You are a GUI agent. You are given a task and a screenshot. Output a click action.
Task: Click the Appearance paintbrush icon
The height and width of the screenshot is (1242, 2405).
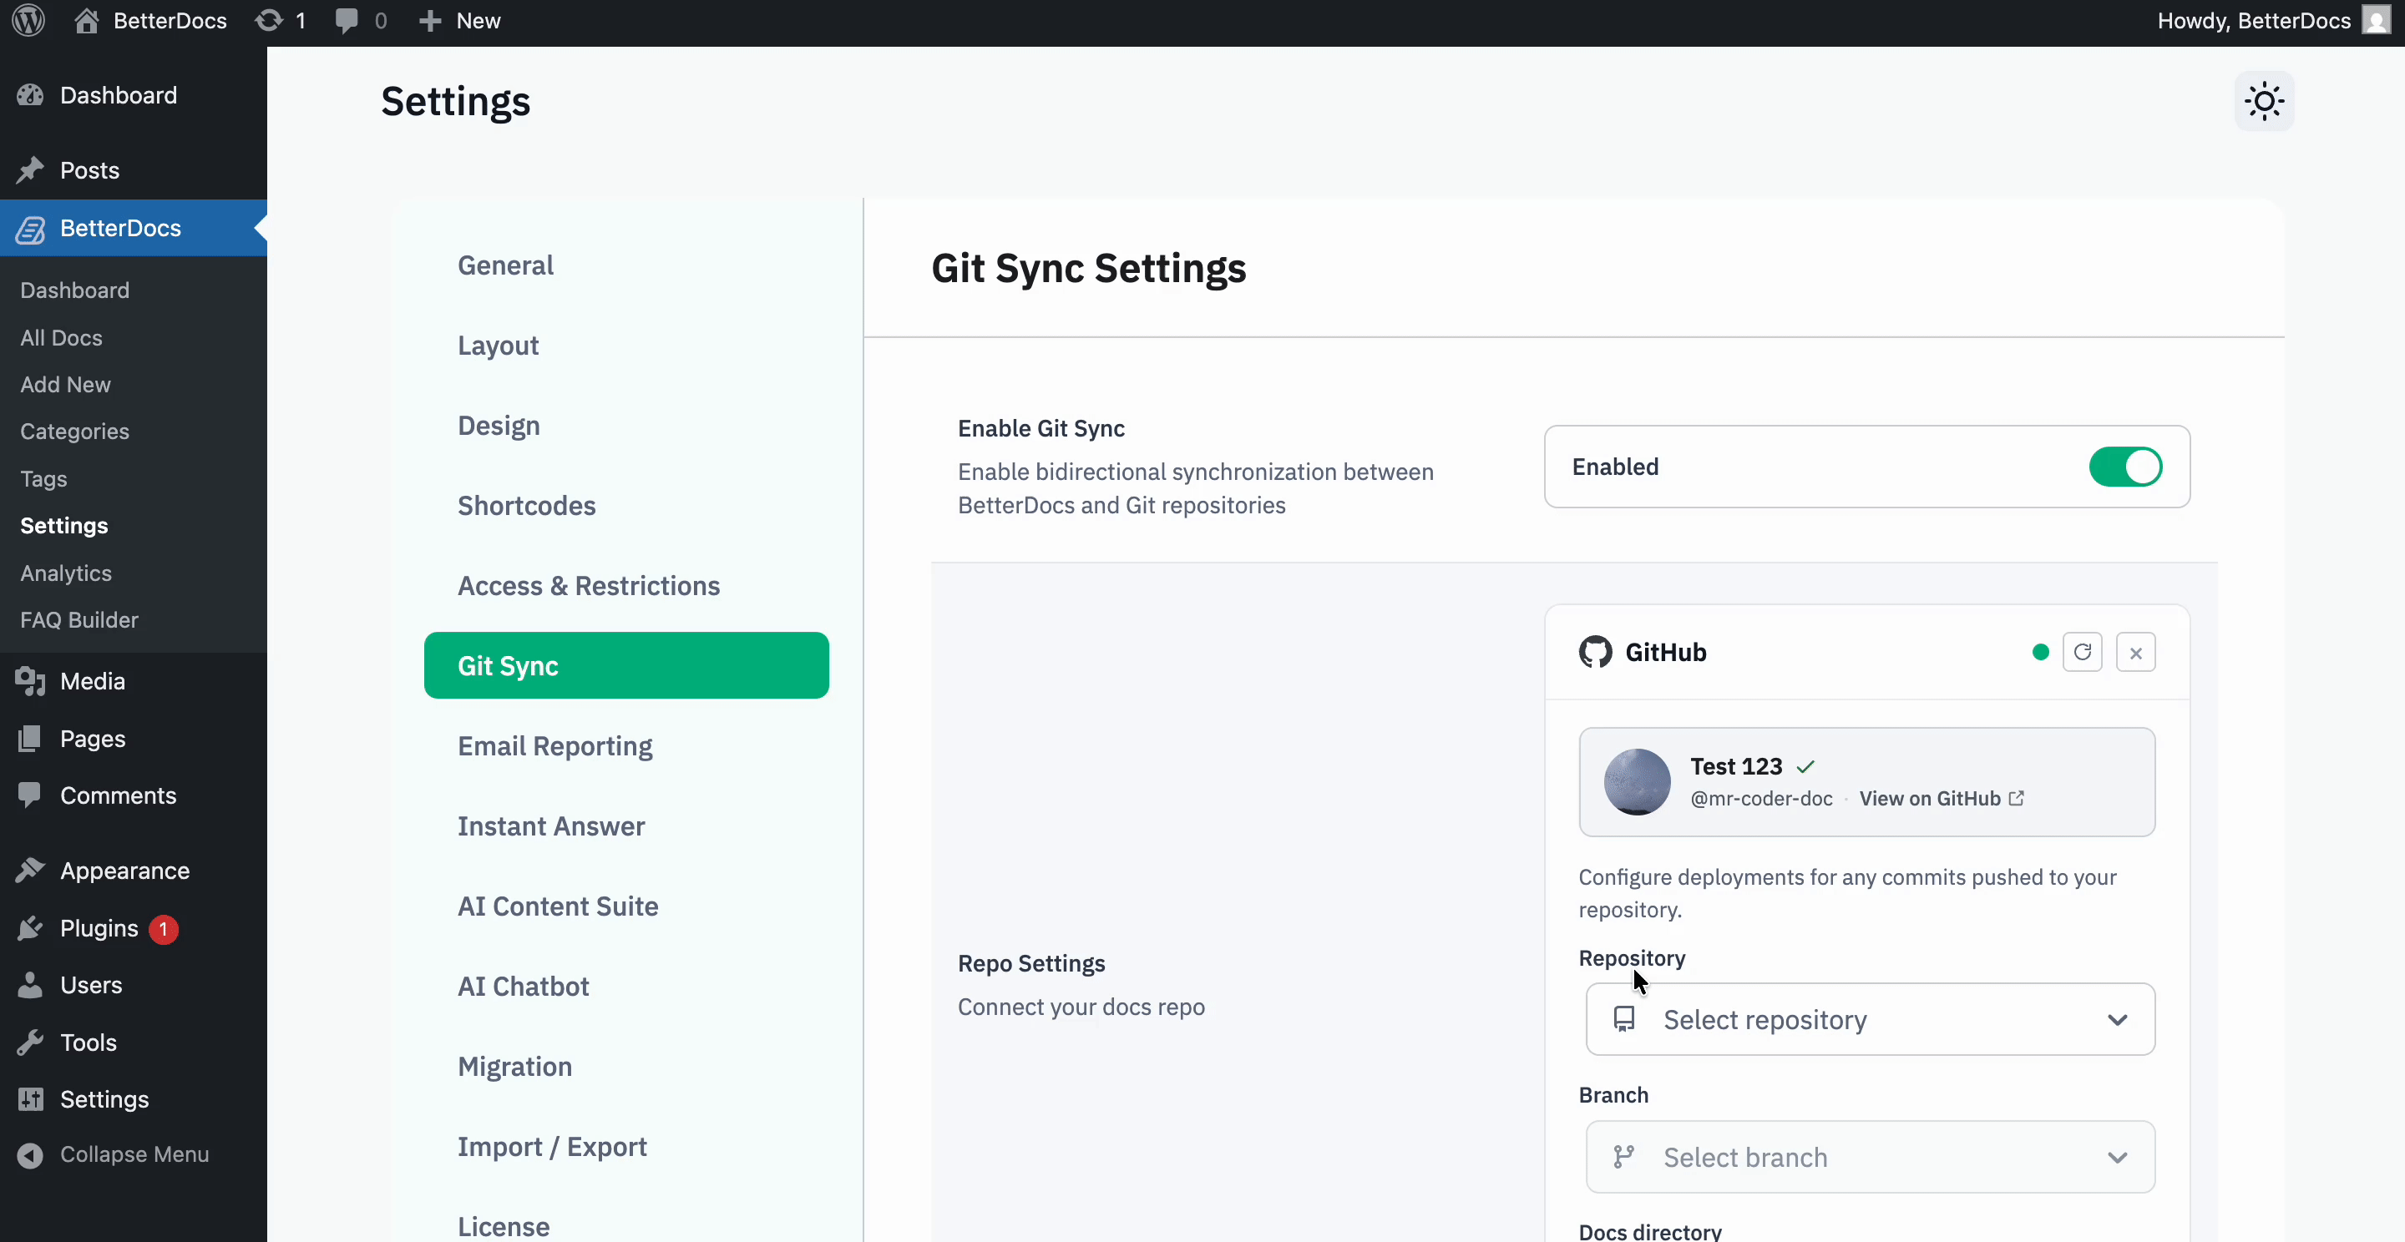point(30,871)
